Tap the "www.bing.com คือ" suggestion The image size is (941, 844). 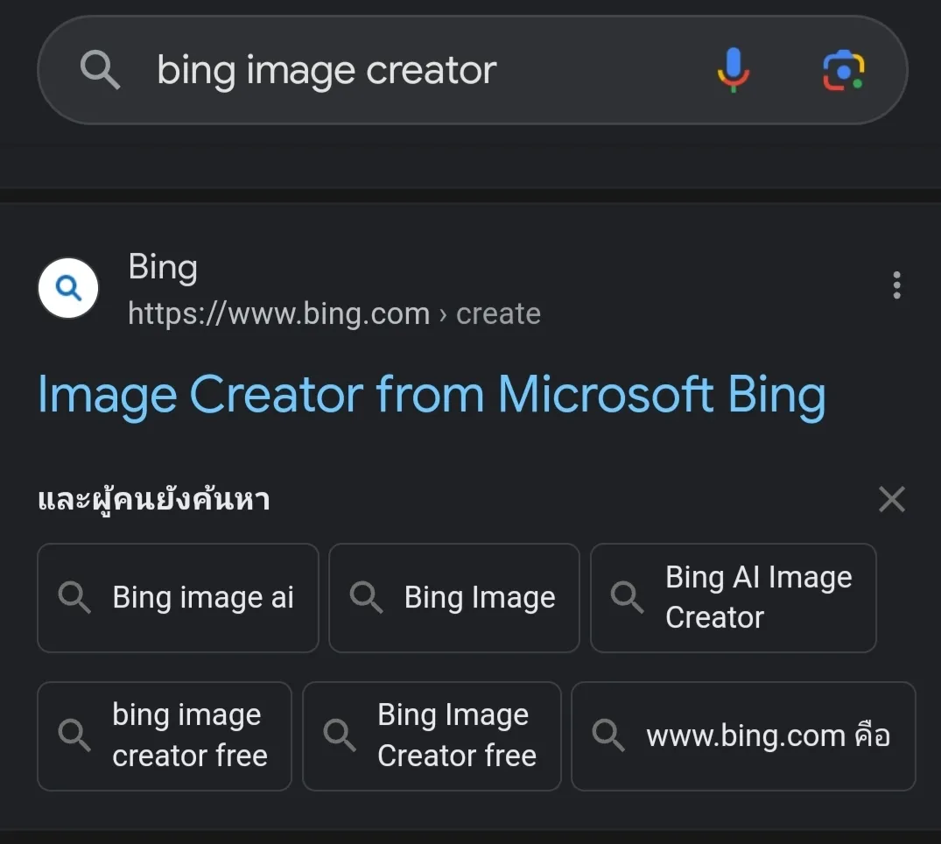(743, 736)
